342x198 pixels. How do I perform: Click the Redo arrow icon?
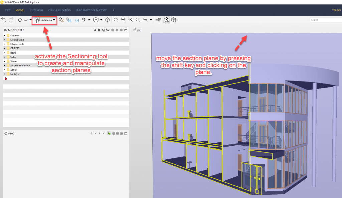11,20
